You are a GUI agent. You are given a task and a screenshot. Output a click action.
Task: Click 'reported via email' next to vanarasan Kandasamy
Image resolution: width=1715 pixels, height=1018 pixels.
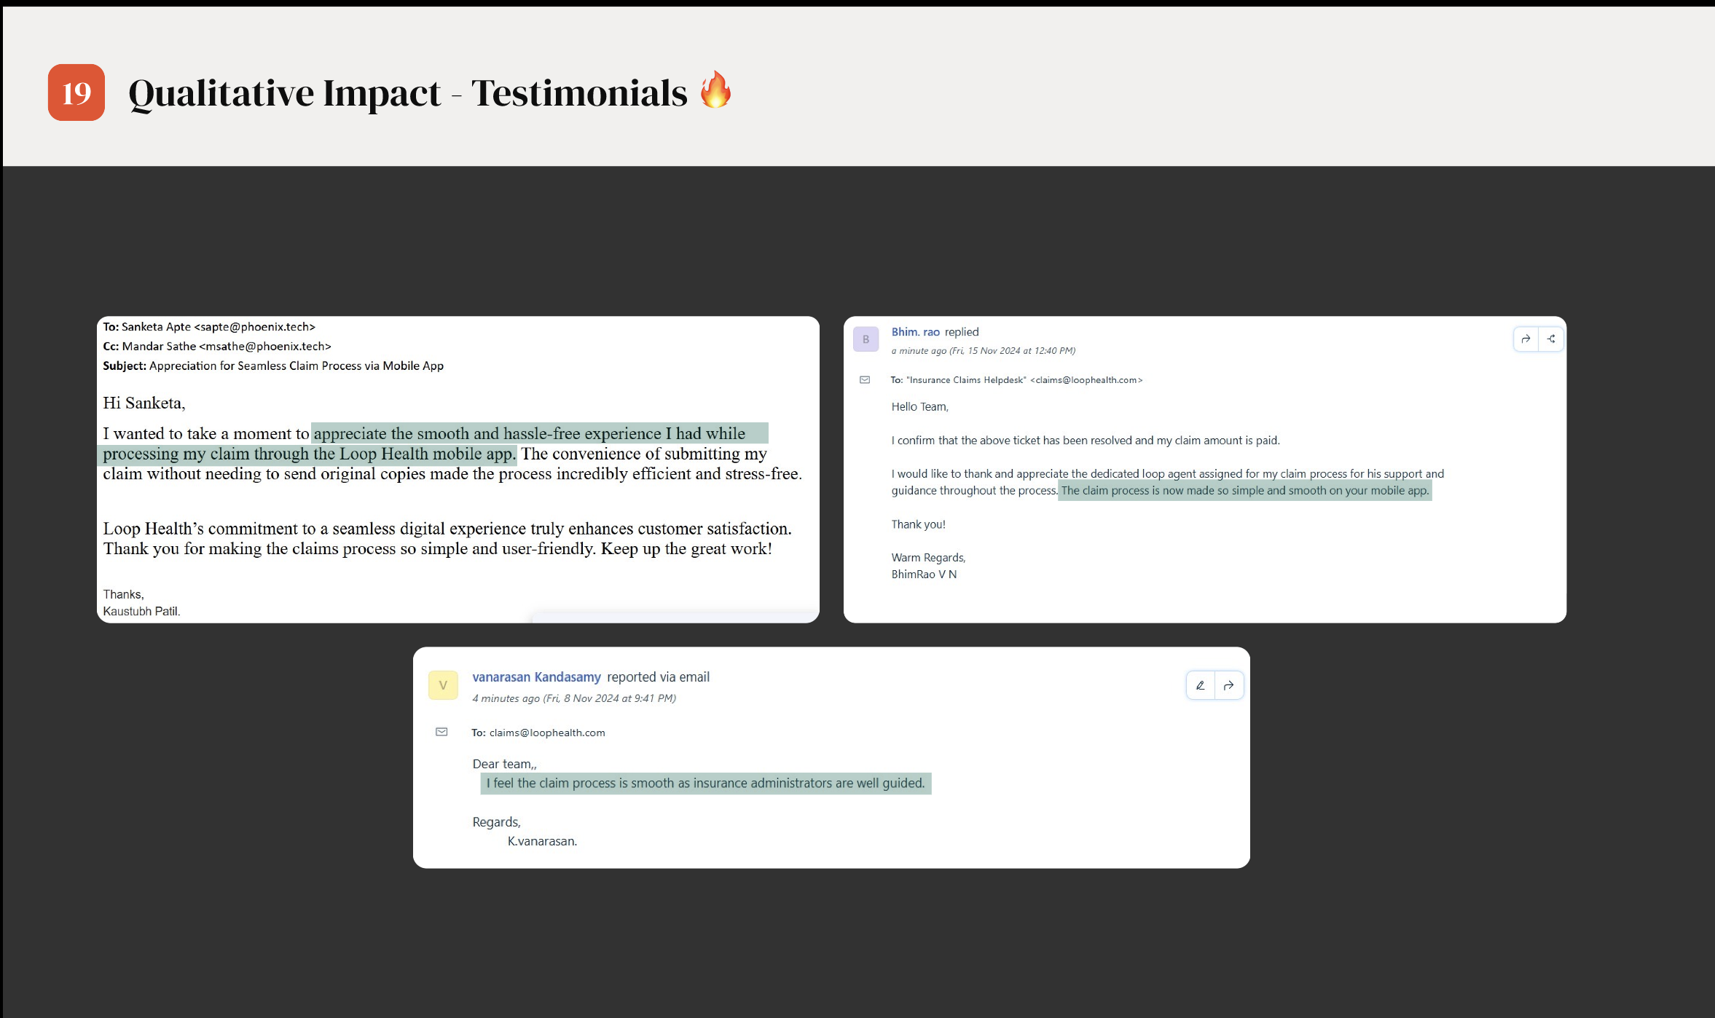pyautogui.click(x=658, y=677)
